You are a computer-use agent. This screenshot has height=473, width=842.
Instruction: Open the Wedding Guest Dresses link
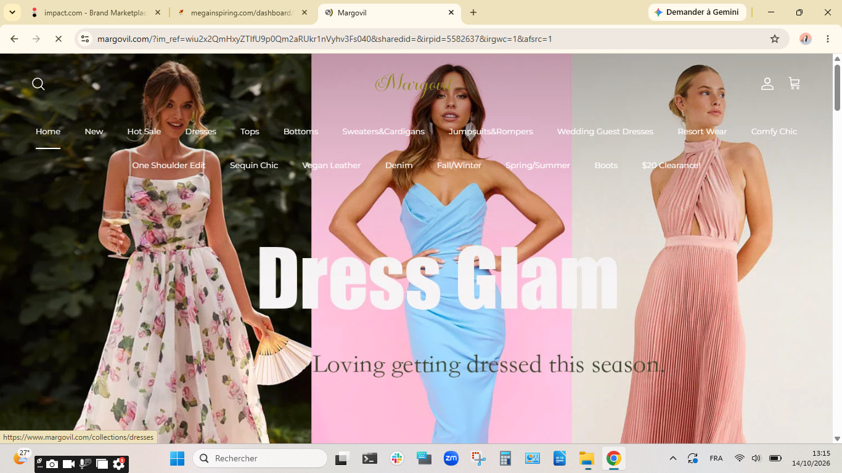[x=605, y=132]
